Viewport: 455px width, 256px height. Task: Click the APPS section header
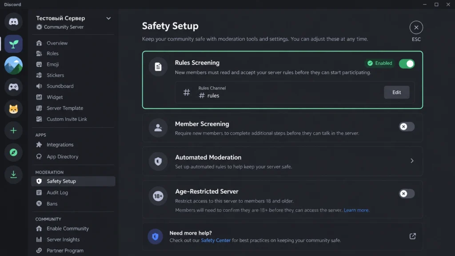click(x=40, y=135)
